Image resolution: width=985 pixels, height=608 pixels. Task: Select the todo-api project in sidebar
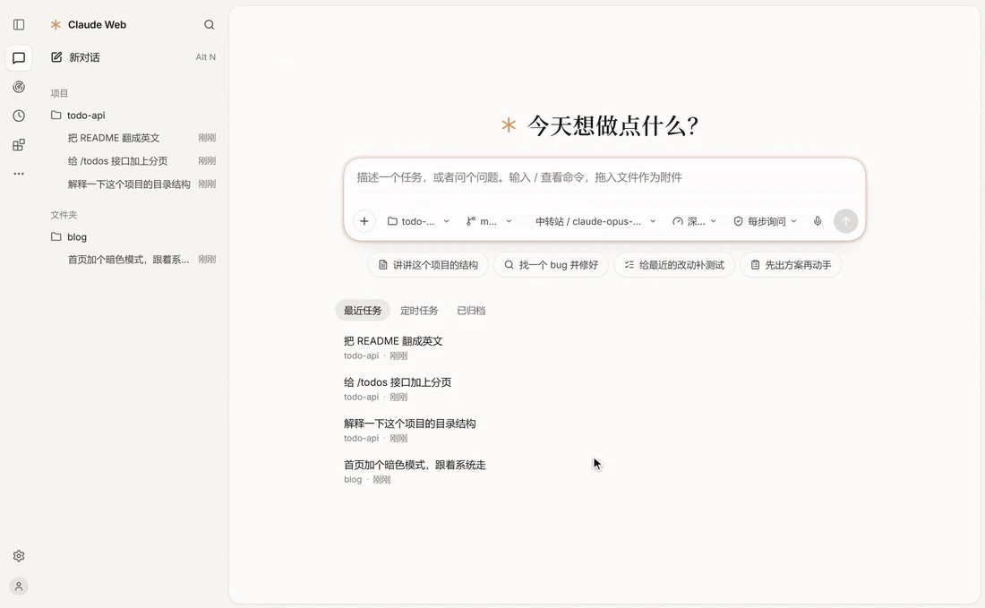tap(86, 115)
